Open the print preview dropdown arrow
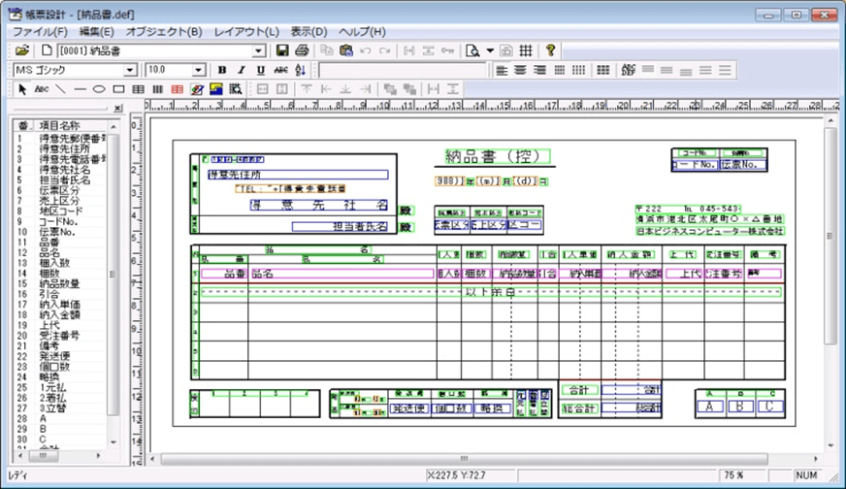 click(490, 50)
